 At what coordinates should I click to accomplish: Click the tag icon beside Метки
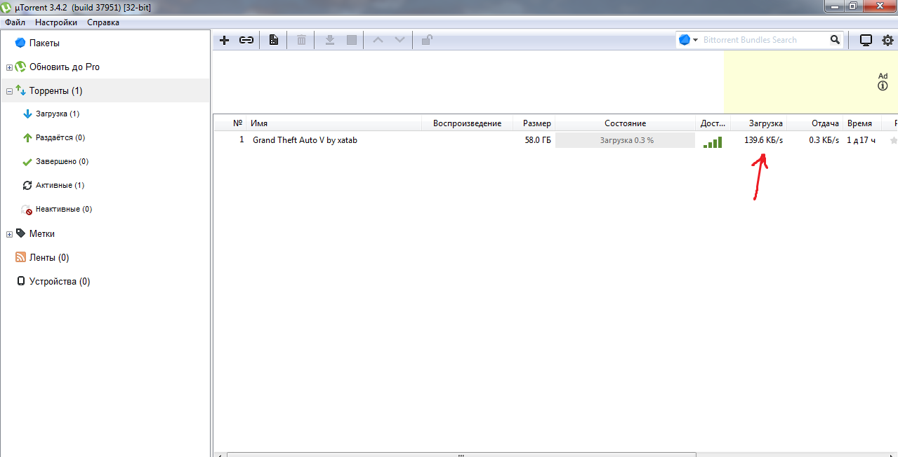click(x=20, y=233)
